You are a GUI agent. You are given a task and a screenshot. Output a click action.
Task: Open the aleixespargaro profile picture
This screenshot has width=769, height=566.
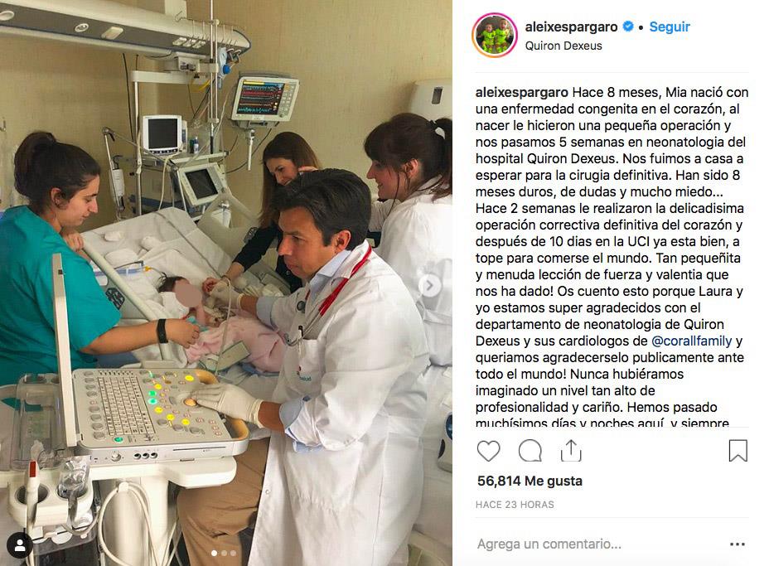[x=495, y=36]
